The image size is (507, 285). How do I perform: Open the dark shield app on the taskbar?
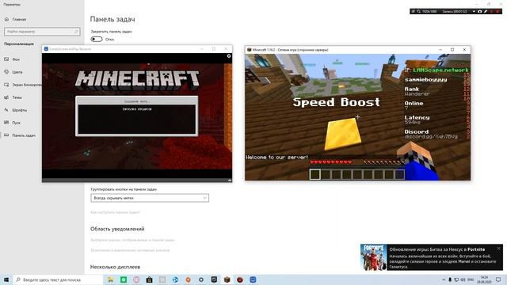(x=214, y=279)
